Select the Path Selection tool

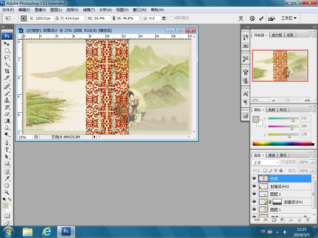tap(7, 156)
